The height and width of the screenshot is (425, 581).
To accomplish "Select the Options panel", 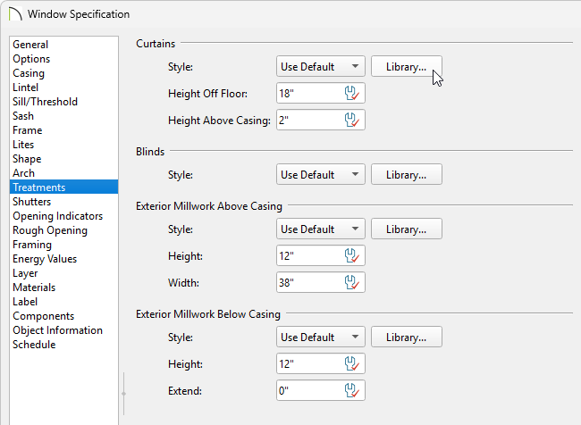I will click(63, 59).
